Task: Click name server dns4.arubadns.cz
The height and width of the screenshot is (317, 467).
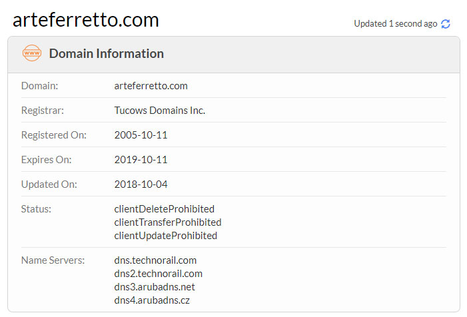Action: point(152,300)
